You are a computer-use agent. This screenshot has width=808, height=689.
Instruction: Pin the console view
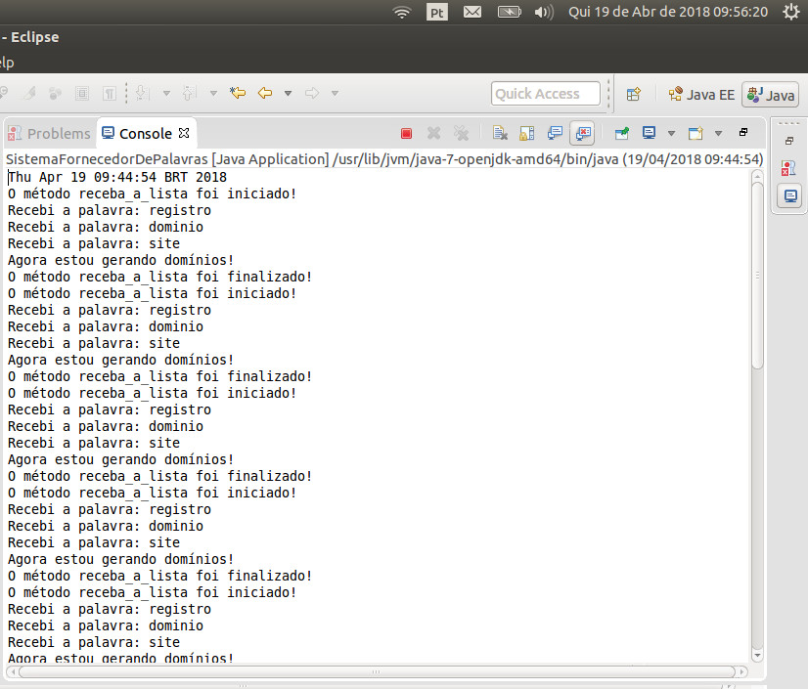point(622,133)
